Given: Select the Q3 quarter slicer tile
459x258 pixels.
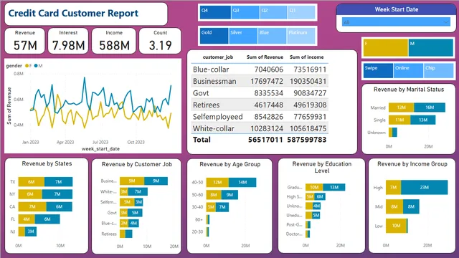Looking at the screenshot, I should pyautogui.click(x=245, y=13).
